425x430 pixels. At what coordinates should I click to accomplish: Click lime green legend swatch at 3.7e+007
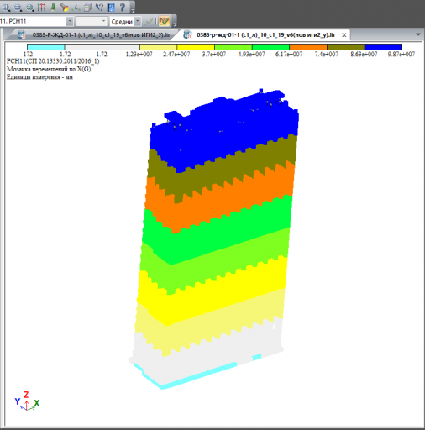[x=233, y=47]
